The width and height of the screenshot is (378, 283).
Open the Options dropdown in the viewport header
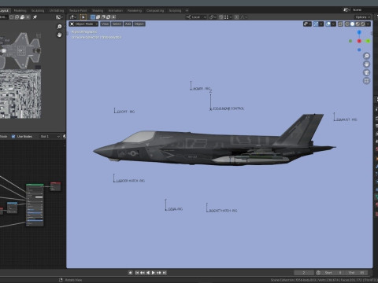click(363, 17)
